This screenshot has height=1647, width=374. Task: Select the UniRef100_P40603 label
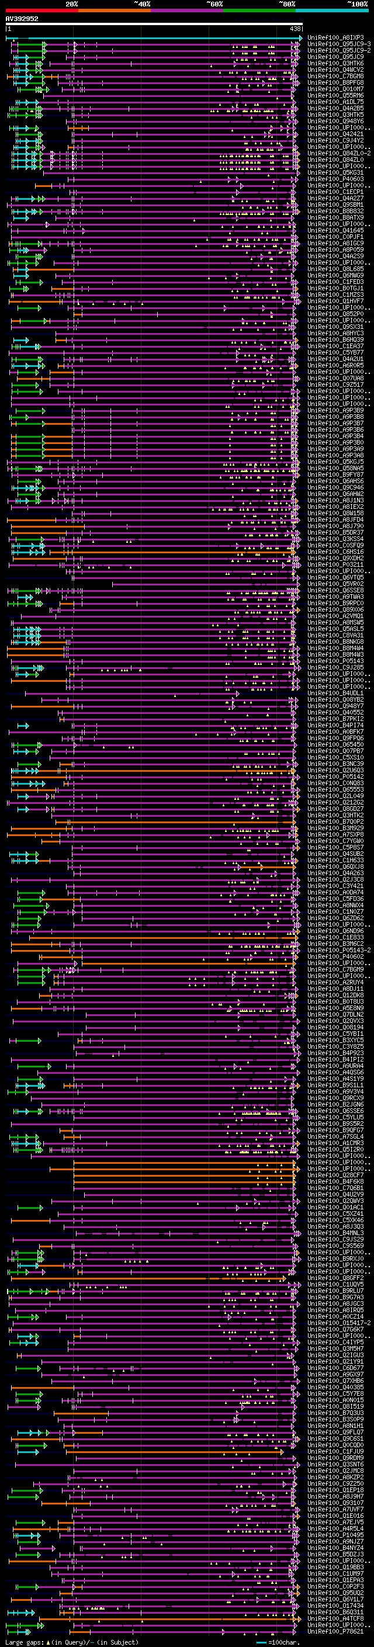click(335, 179)
